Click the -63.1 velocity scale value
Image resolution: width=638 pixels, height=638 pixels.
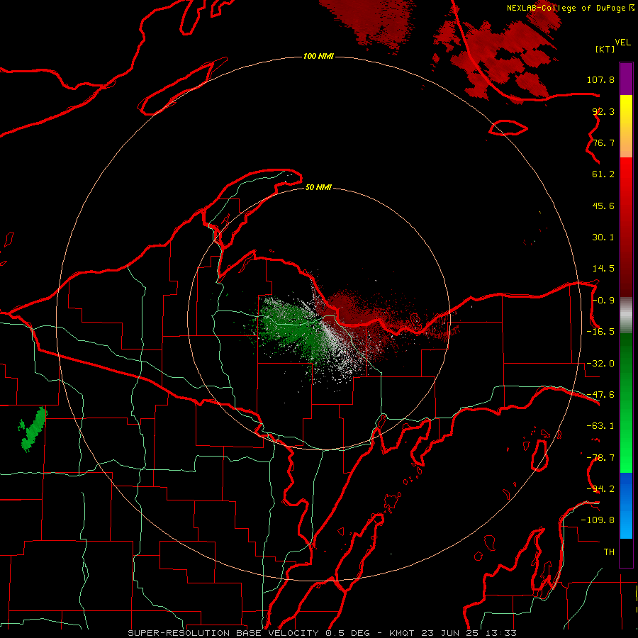(600, 426)
